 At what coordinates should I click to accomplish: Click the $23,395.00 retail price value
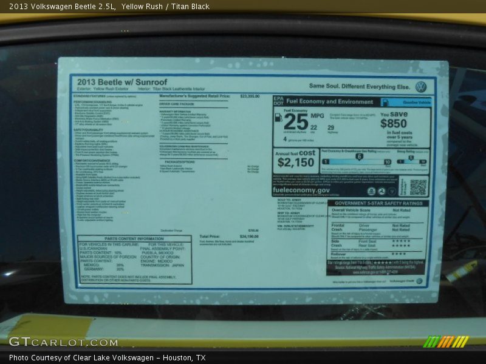[x=250, y=96]
